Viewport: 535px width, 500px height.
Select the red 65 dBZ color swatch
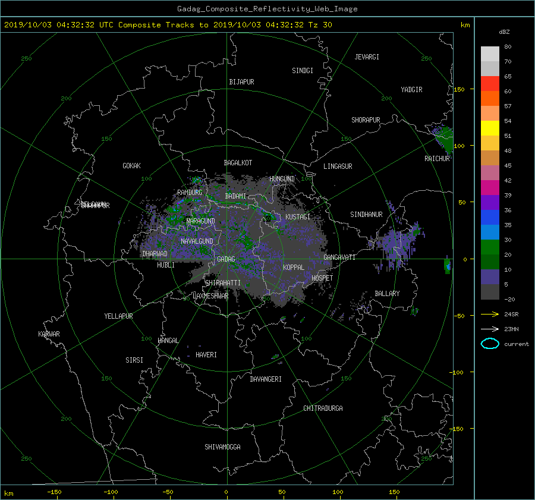(x=490, y=84)
